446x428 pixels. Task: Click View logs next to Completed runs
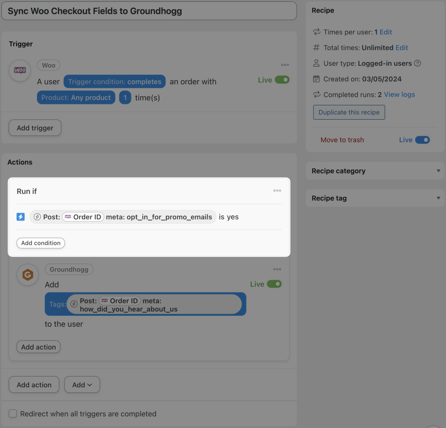pos(399,94)
